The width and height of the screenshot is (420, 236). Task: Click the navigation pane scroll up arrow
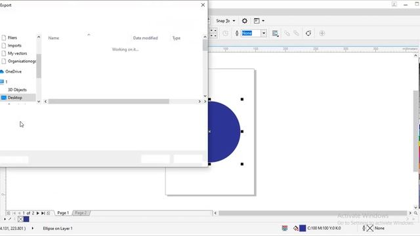(x=39, y=37)
